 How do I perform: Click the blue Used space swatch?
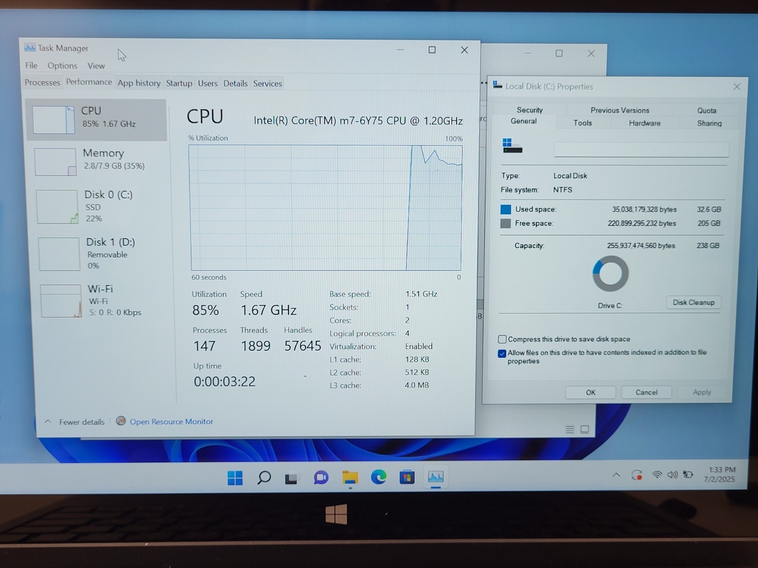pyautogui.click(x=505, y=209)
